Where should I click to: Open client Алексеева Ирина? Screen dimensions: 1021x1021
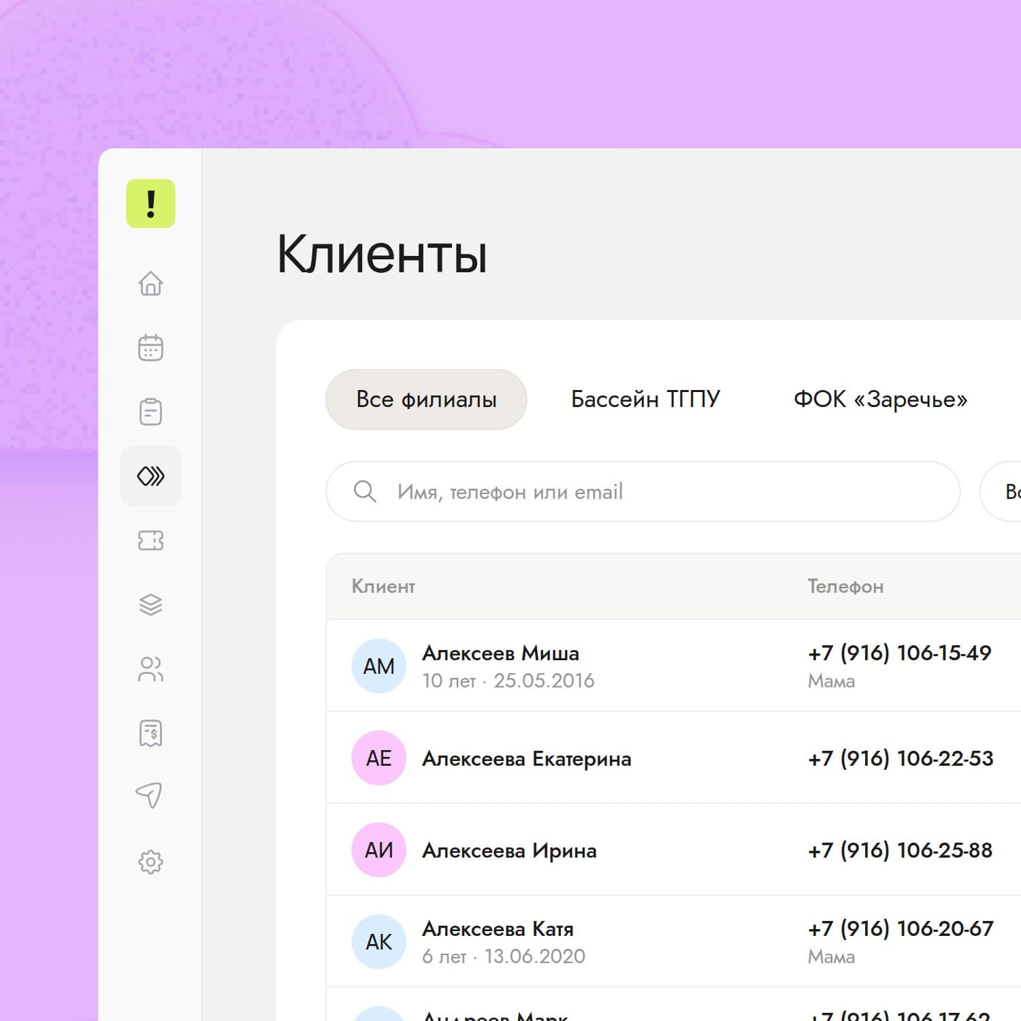point(509,851)
